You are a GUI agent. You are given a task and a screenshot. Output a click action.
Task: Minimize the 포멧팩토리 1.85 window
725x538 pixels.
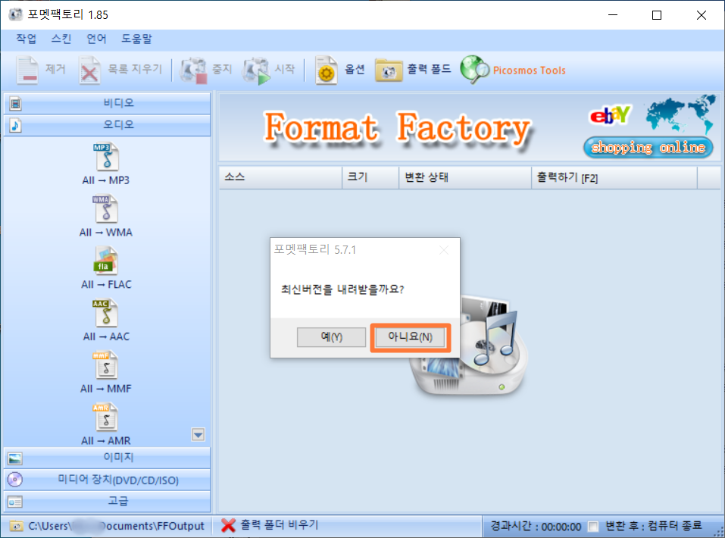613,15
